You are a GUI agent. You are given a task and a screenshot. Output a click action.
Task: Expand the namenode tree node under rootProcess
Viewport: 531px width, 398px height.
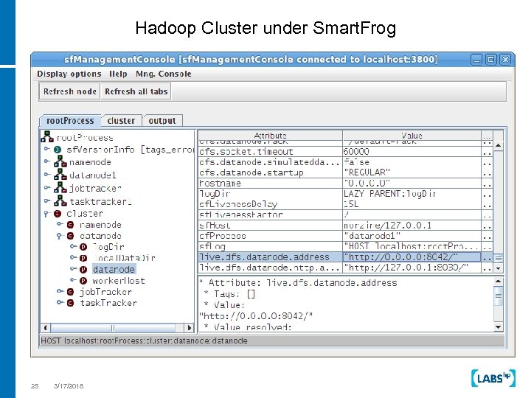(47, 161)
